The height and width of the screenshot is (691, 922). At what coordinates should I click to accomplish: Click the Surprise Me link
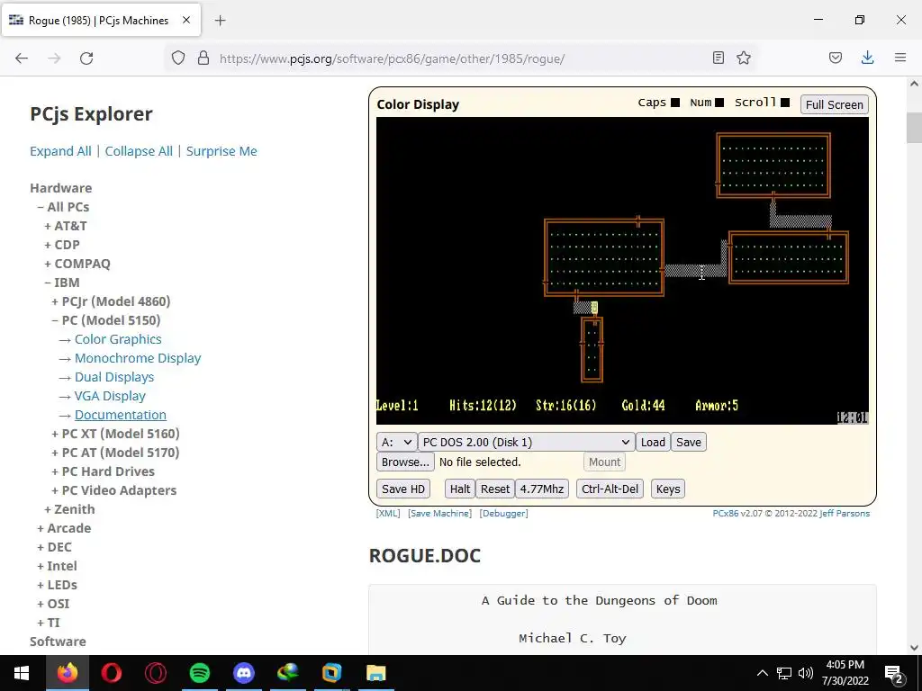[x=221, y=151]
